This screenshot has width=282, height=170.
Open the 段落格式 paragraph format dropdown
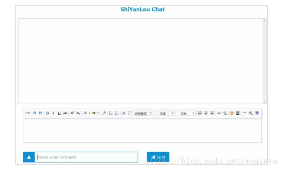coord(143,113)
